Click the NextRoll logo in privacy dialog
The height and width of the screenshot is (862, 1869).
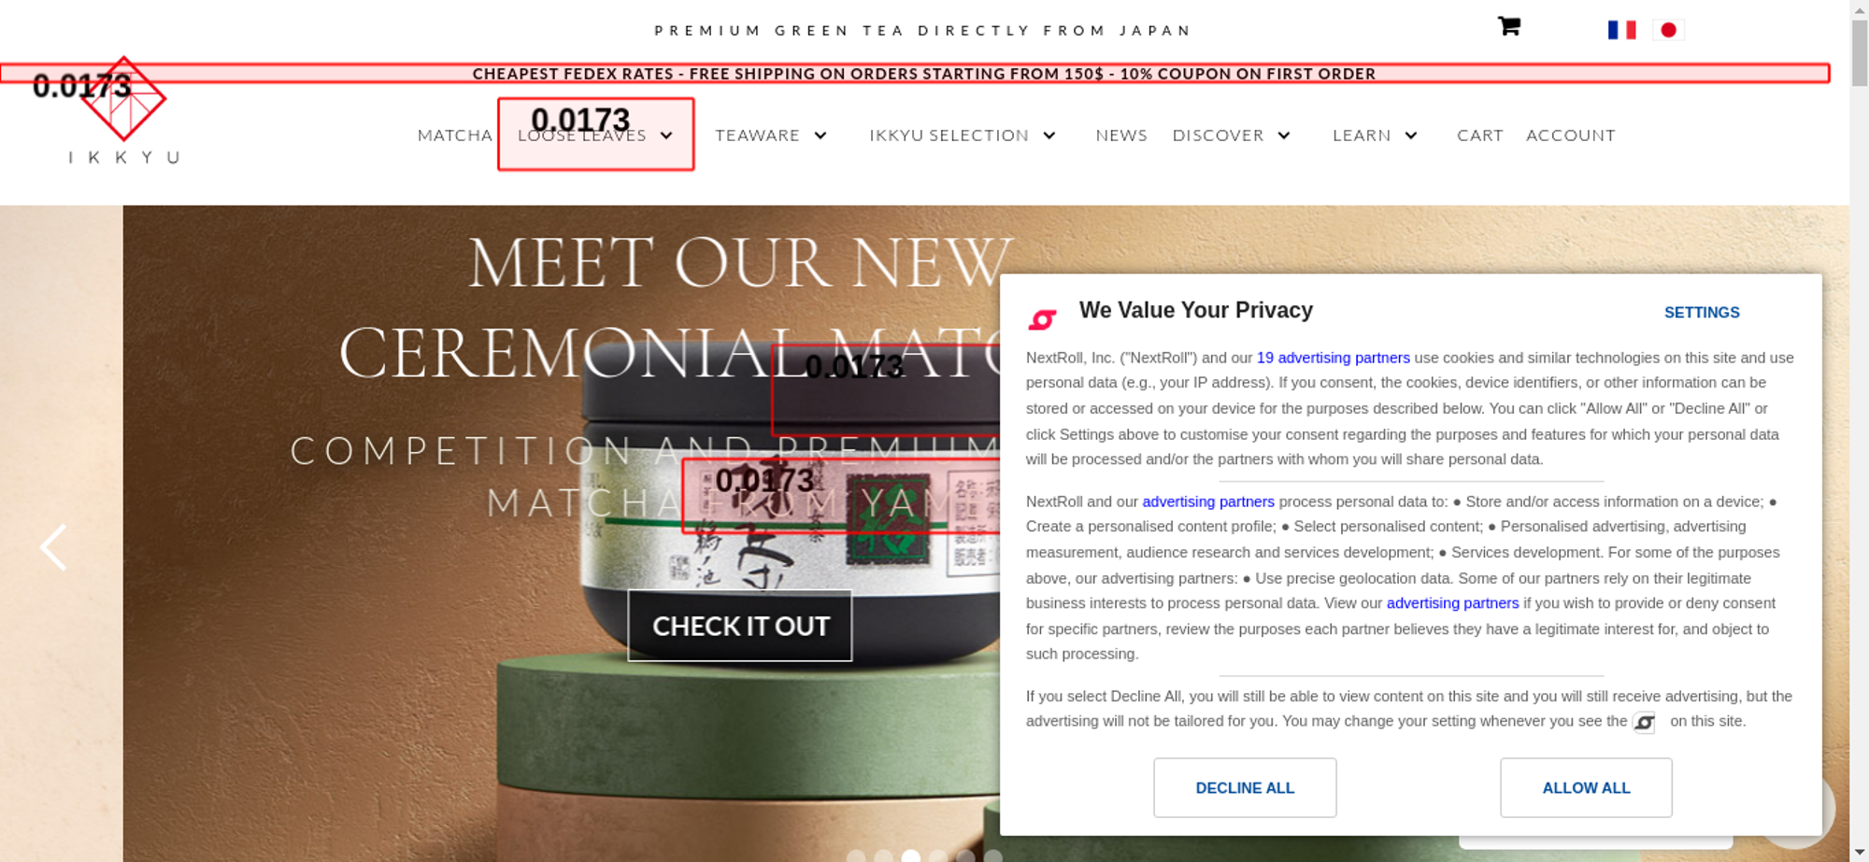(1042, 319)
